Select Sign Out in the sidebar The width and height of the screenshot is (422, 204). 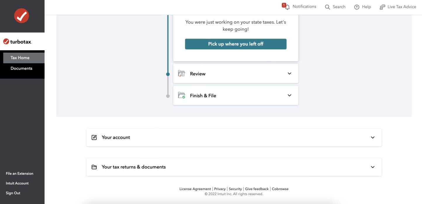pos(13,193)
